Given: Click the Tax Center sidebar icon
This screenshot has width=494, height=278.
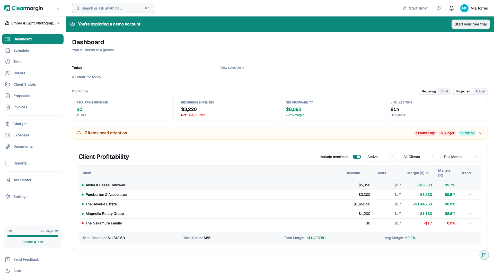Looking at the screenshot, I should tap(8, 180).
